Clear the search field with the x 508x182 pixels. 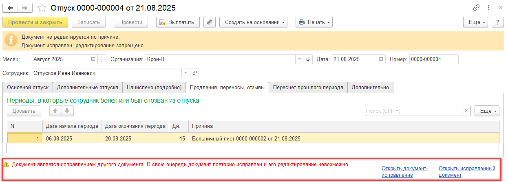[466, 111]
